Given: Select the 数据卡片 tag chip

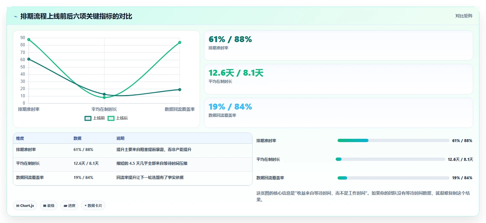Looking at the screenshot, I should click(93, 206).
